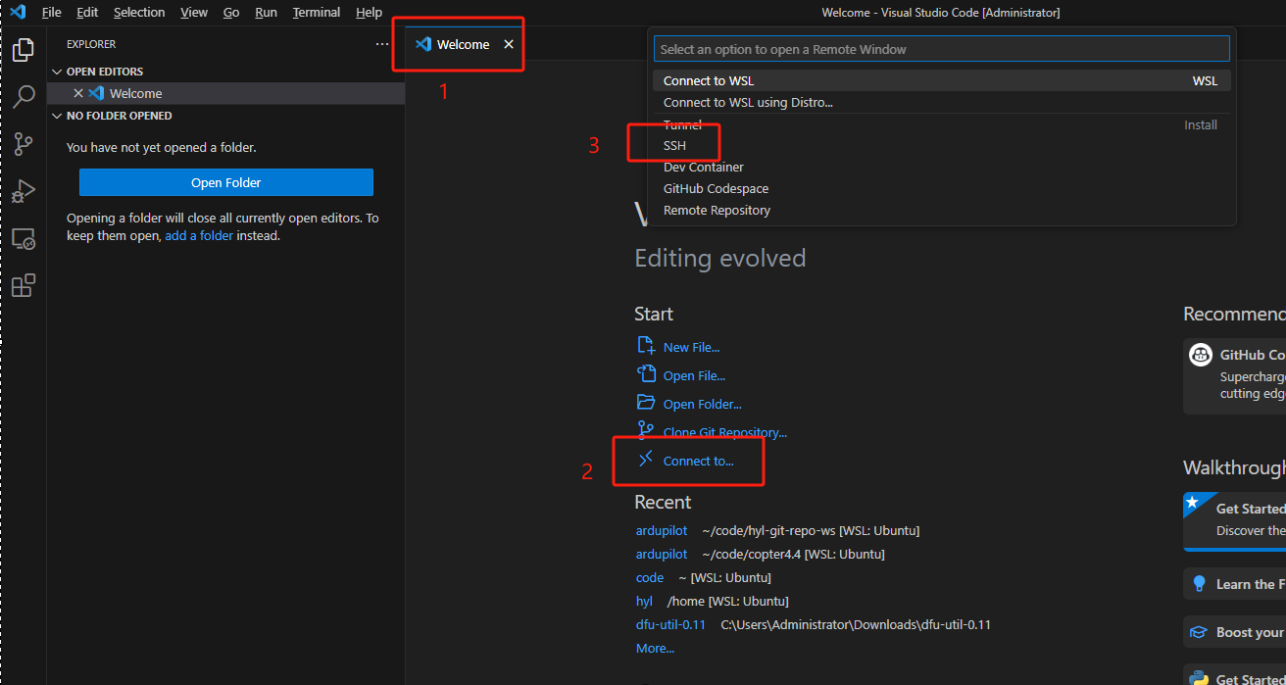Screen dimensions: 1286x685
Task: Click the GitHub Copilot icon in Recommended
Action: 1201,355
